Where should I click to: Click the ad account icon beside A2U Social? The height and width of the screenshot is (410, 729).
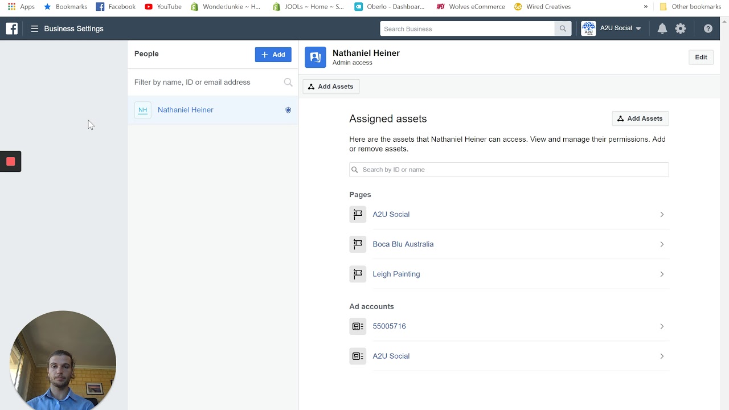[x=358, y=356]
